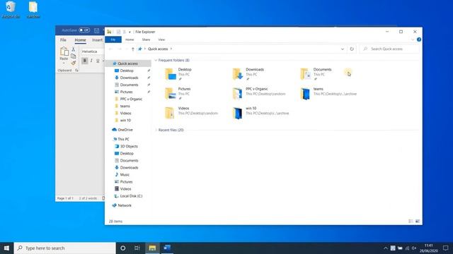Open the View tab in File Explorer
Screen dimensions: 453x254
click(x=161, y=40)
